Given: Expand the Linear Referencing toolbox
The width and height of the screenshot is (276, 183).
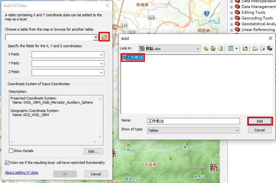Looking at the screenshot, I should tap(232, 30).
